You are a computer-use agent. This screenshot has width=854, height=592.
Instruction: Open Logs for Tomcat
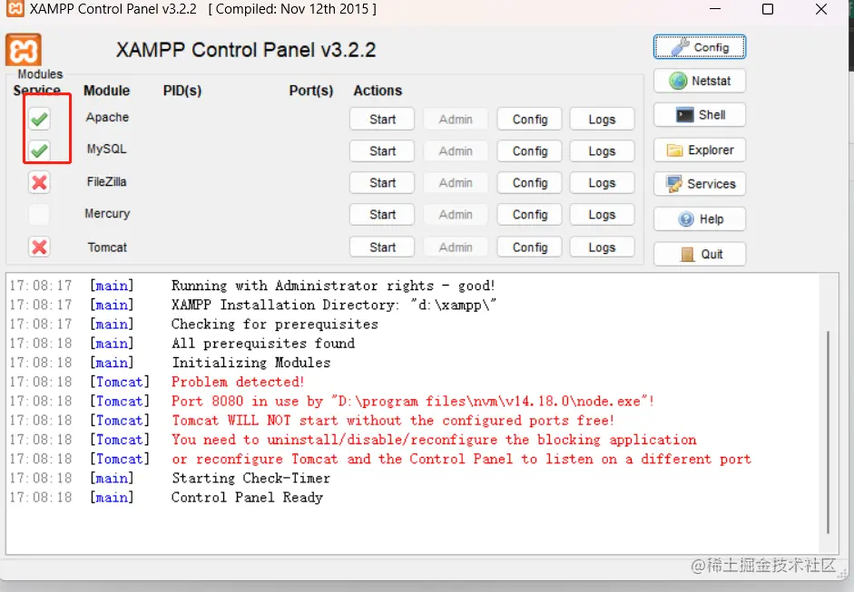[x=602, y=247]
